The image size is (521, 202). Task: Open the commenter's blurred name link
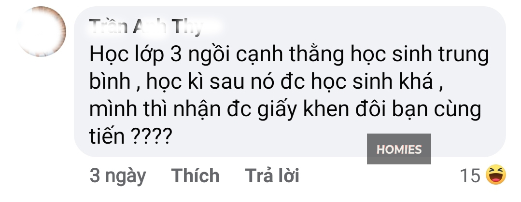click(x=146, y=26)
